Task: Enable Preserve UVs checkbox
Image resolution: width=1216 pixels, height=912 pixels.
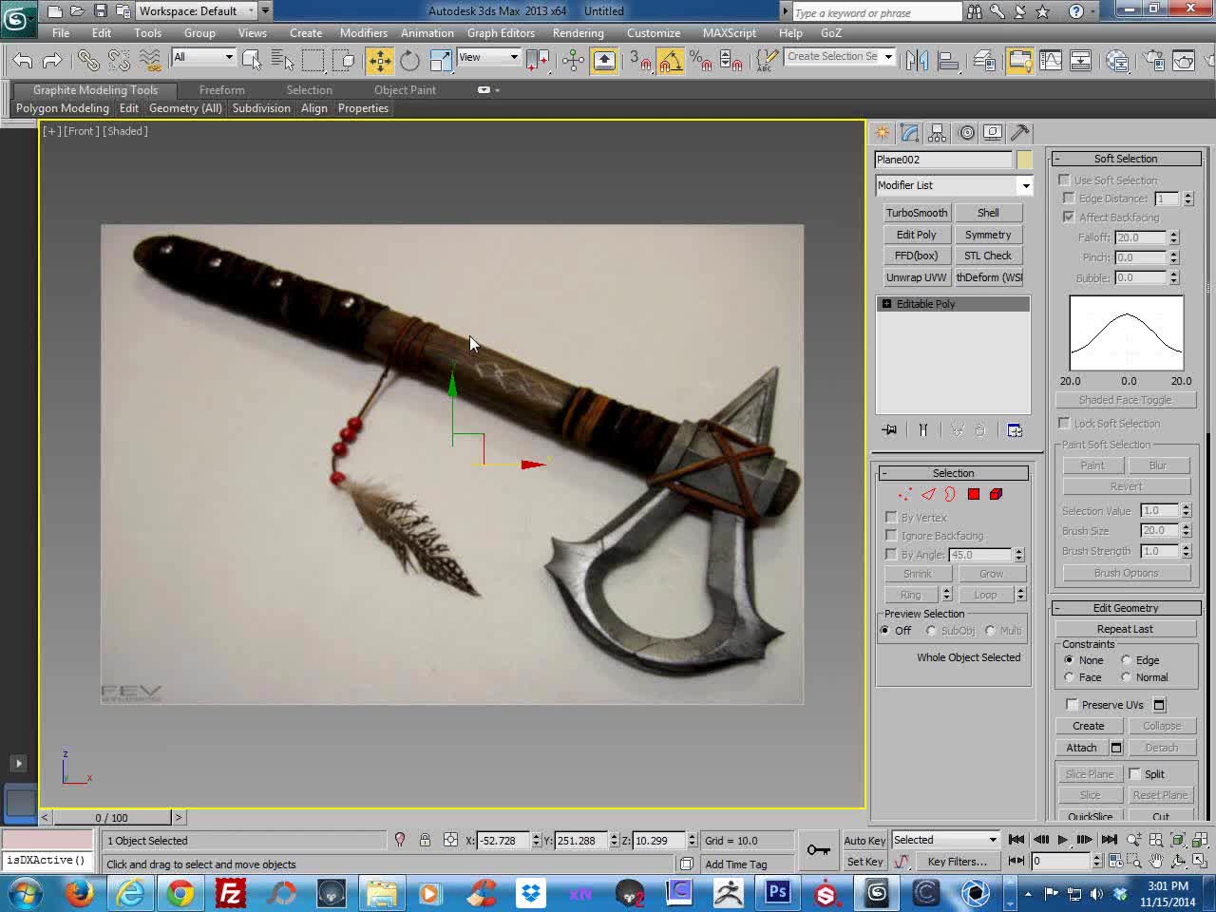Action: [1072, 704]
